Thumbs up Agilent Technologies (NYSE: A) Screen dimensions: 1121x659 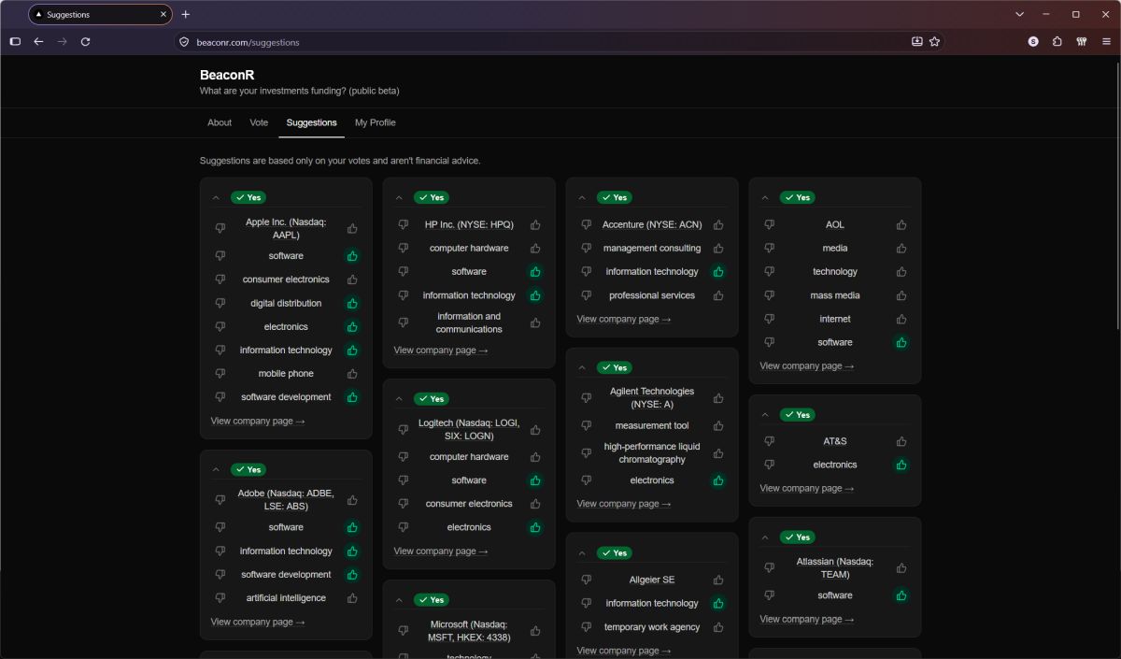click(x=718, y=398)
